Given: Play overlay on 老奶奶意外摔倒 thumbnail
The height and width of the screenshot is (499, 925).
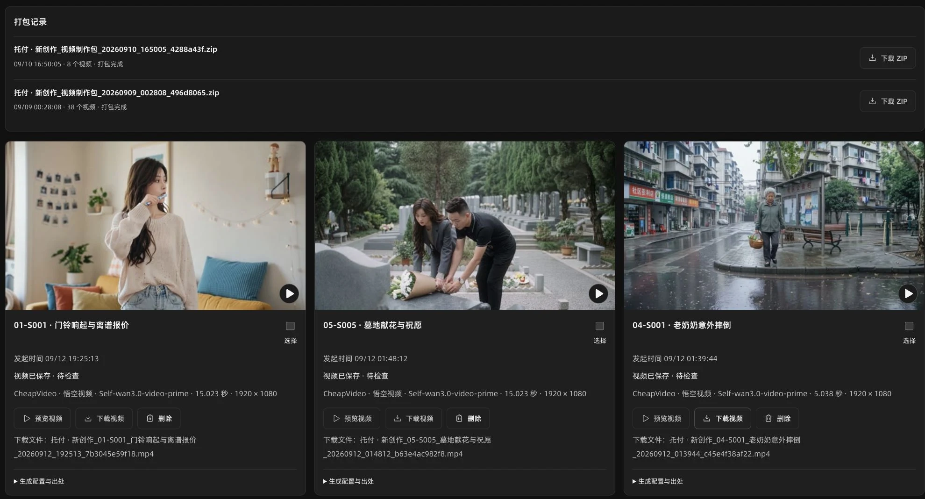Looking at the screenshot, I should point(908,293).
